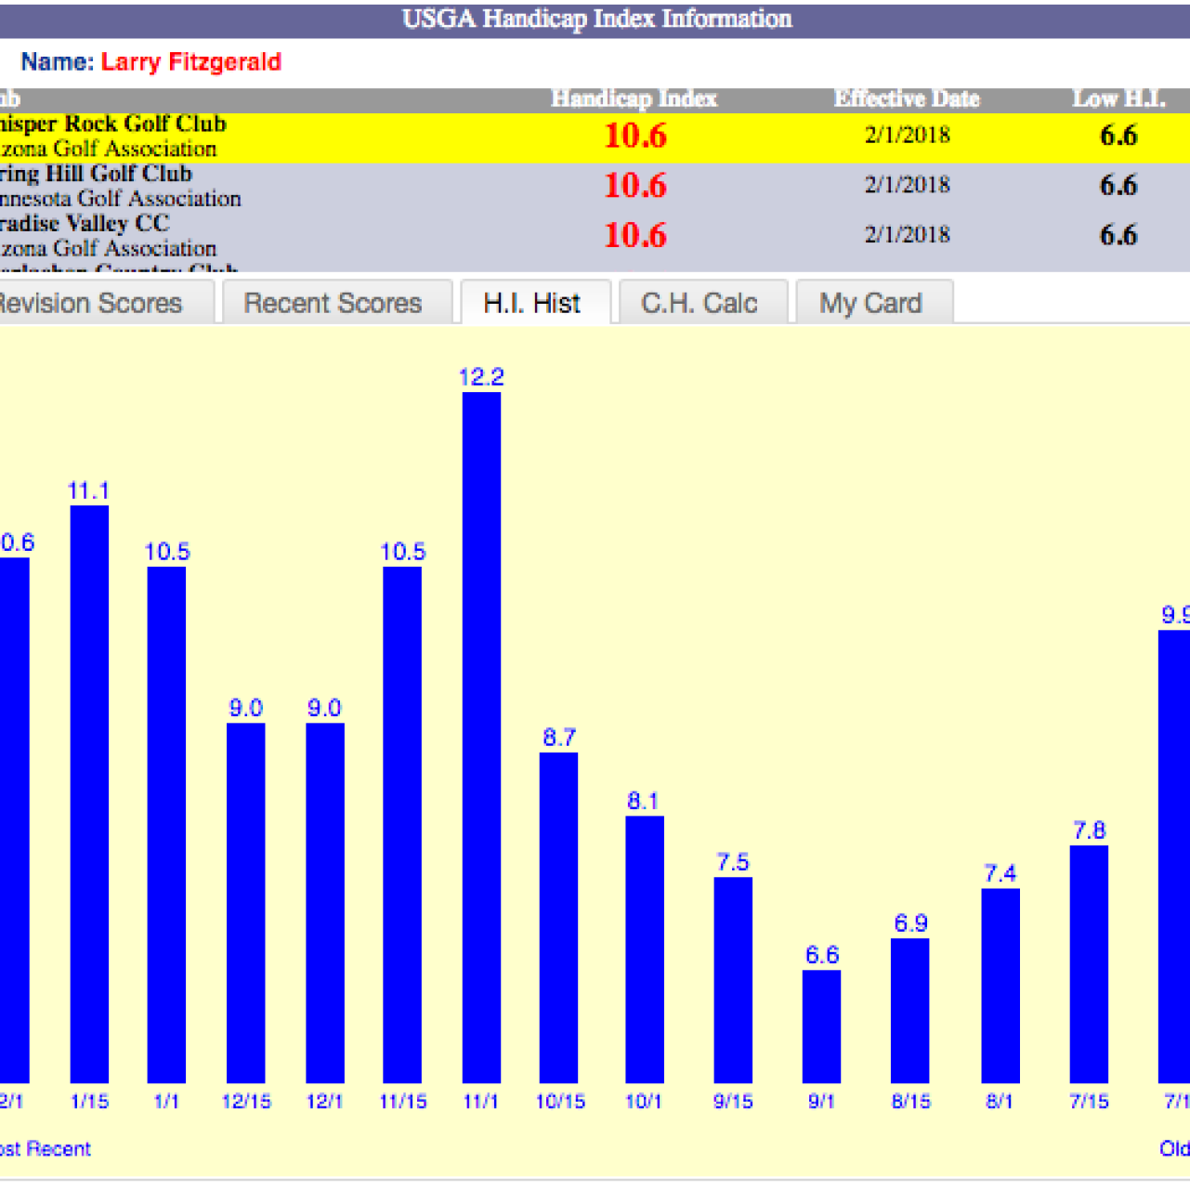Screen dimensions: 1190x1190
Task: Click the 8.1 bar for 10/1
Action: [x=645, y=949]
